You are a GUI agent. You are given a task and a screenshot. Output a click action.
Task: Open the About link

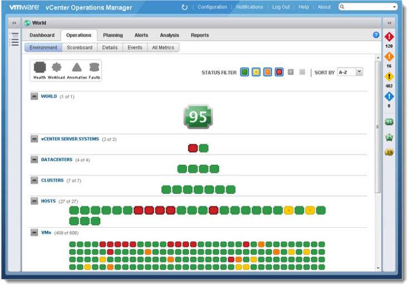click(324, 7)
